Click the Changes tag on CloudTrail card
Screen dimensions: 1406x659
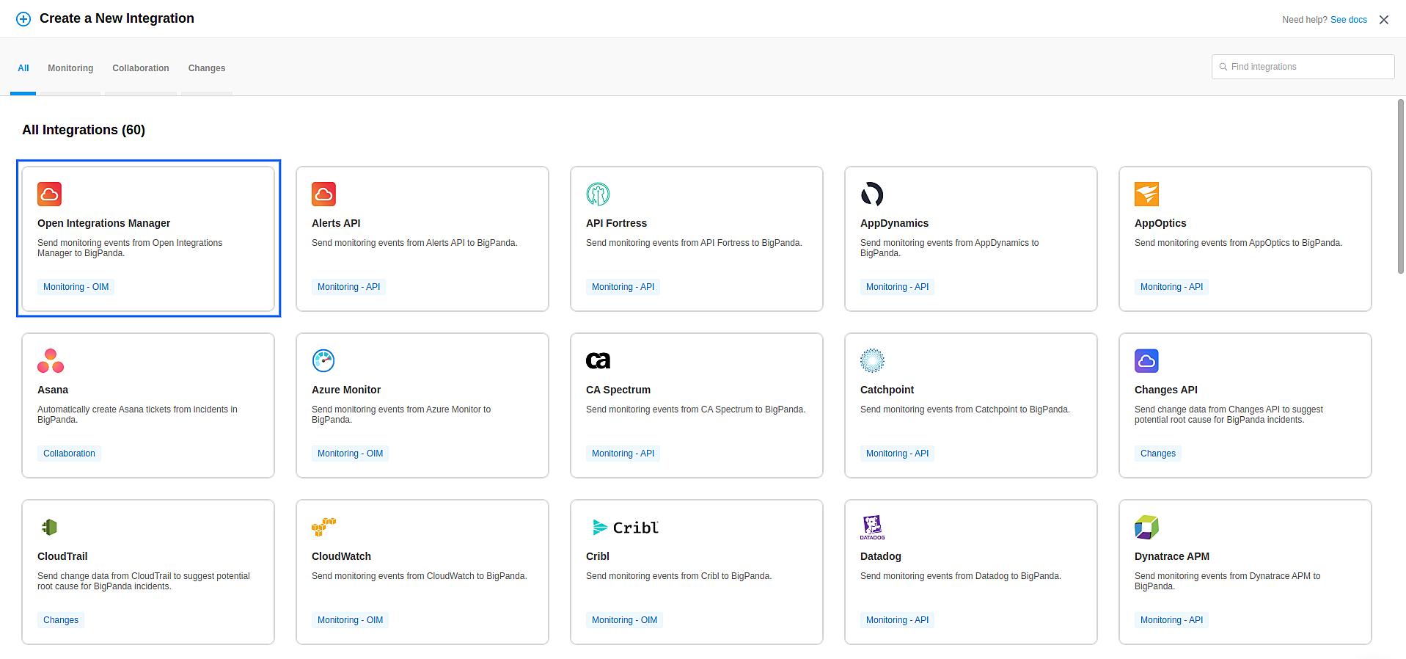[61, 620]
